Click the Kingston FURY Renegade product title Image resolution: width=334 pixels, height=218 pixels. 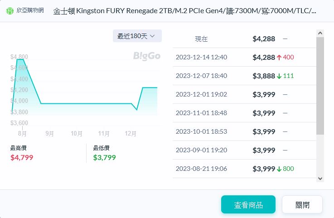(x=184, y=11)
